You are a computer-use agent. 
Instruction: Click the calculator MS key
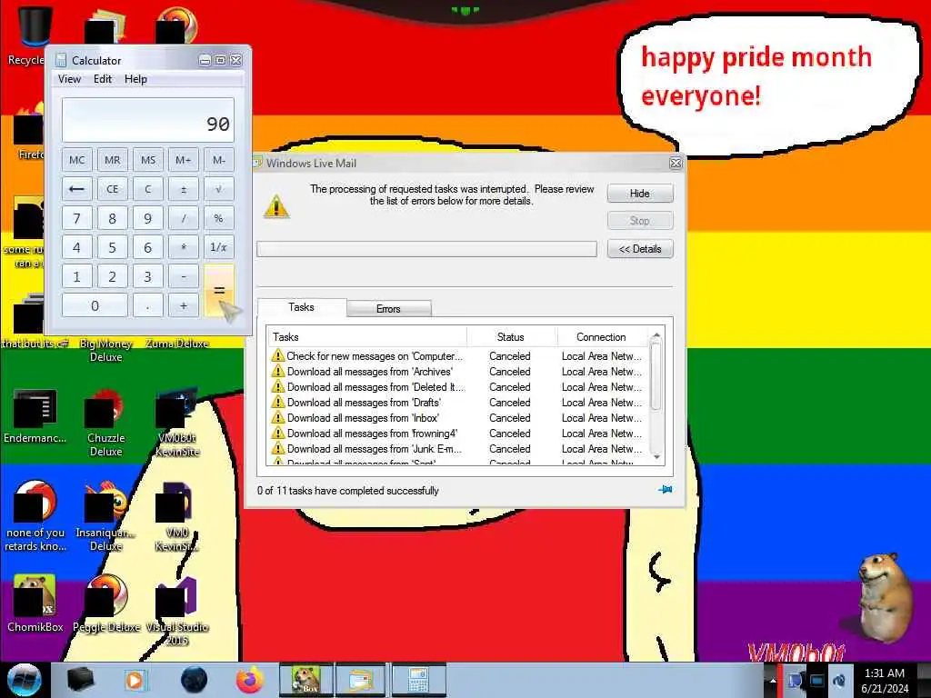click(x=148, y=160)
